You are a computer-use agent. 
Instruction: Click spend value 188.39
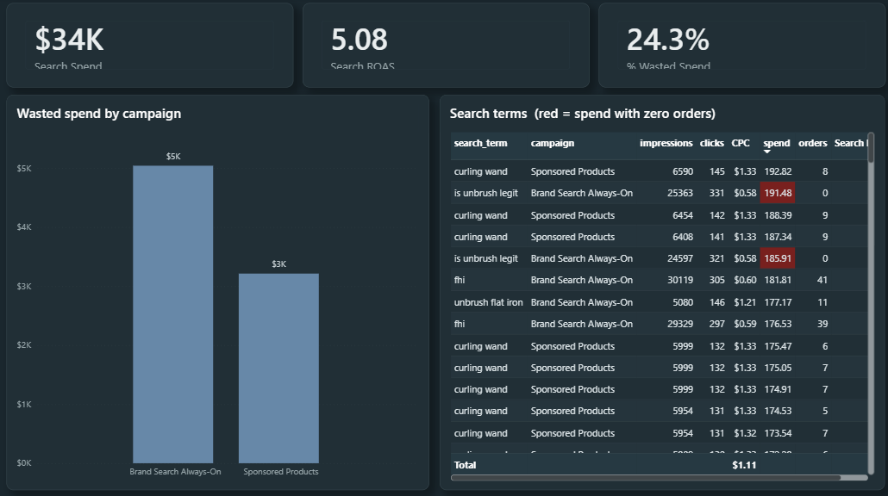tap(778, 215)
